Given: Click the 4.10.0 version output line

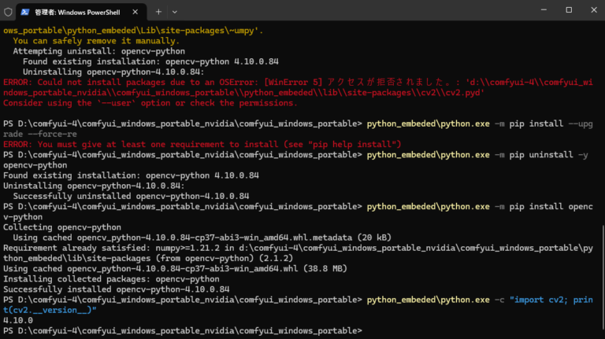Looking at the screenshot, I should 18,320.
